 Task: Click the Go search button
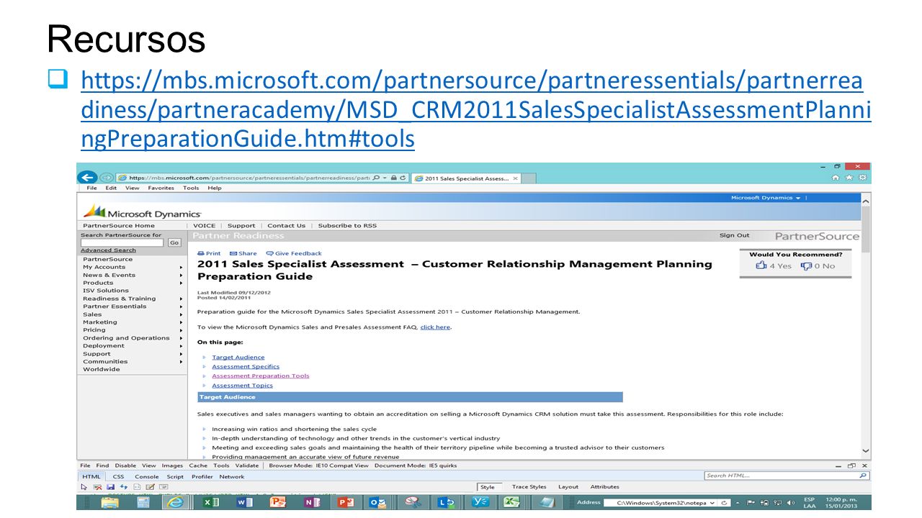click(x=174, y=243)
